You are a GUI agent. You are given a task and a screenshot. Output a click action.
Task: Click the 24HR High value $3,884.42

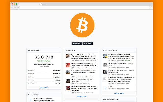tap(57, 74)
